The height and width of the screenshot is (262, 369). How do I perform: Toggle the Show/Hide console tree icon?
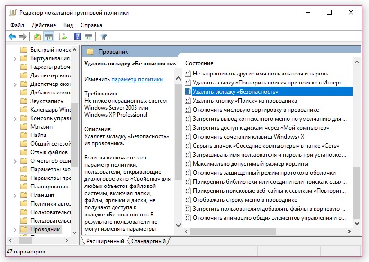(x=49, y=37)
